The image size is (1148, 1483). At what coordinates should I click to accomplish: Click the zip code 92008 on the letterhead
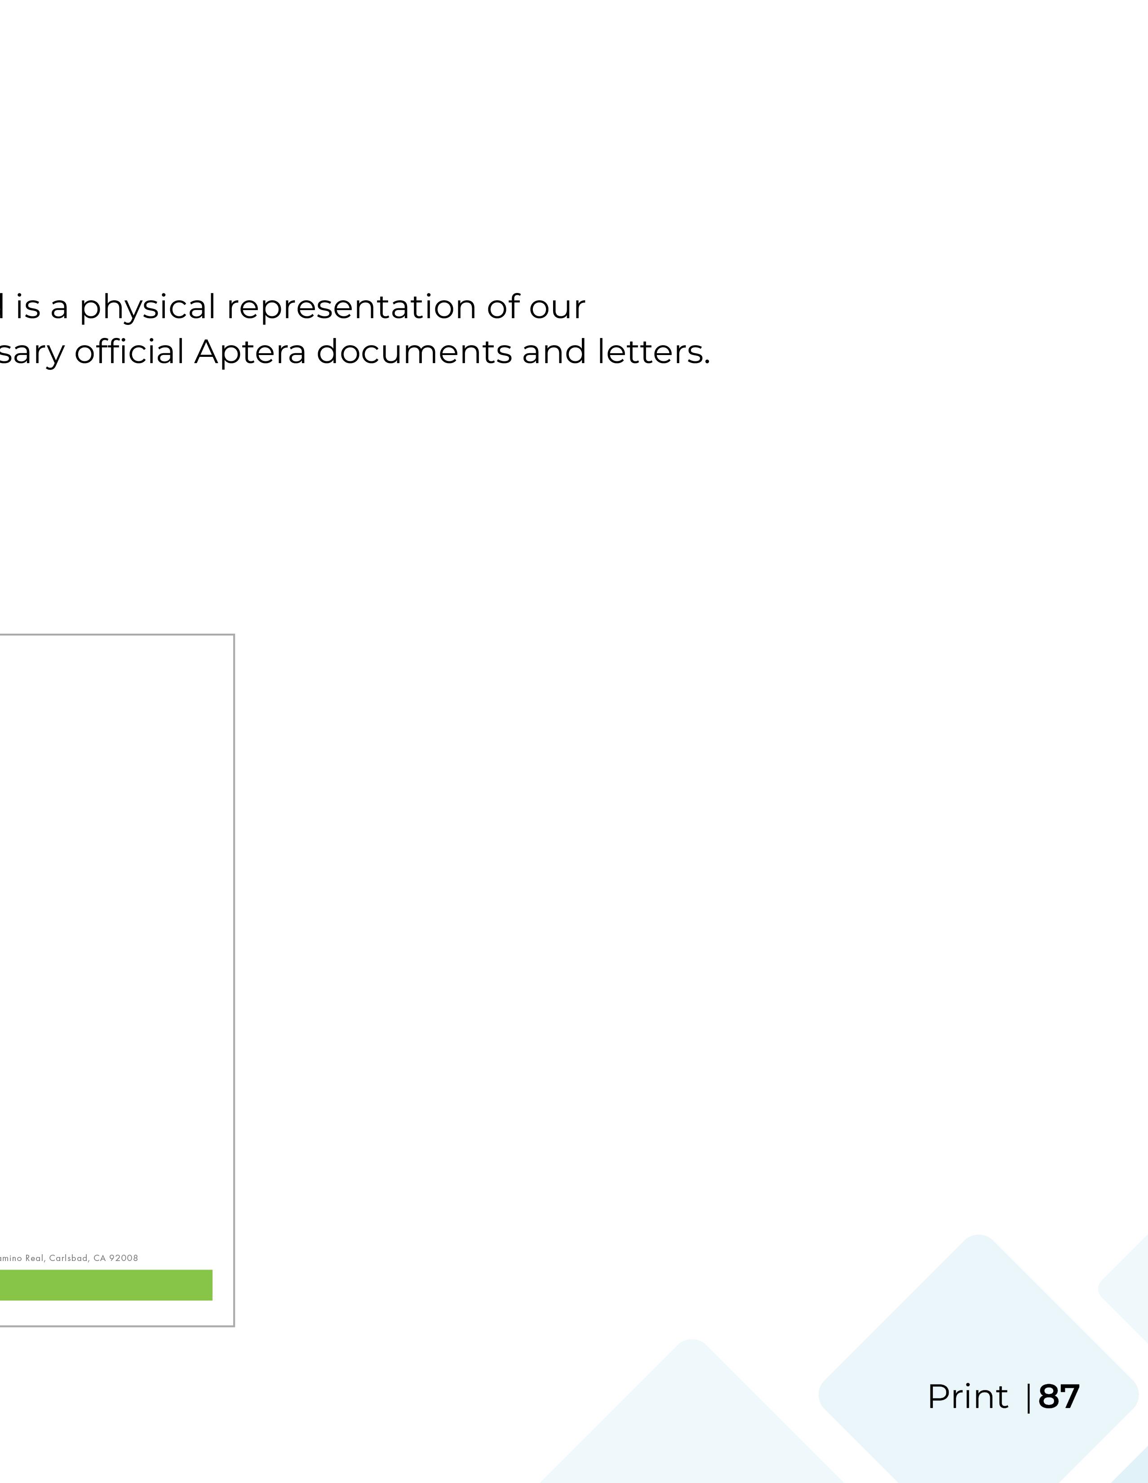coord(124,1257)
